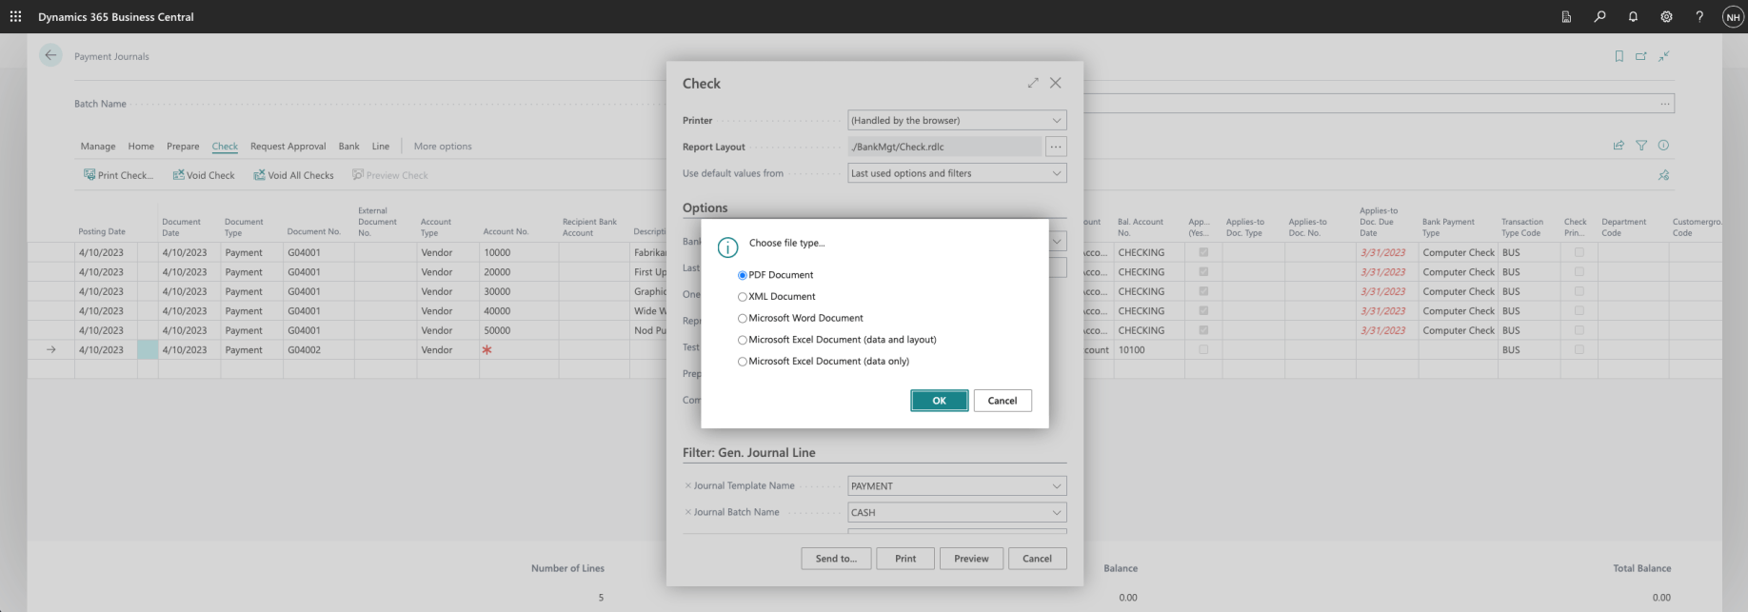This screenshot has height=612, width=1748.
Task: Open the Check menu tab
Action: (x=225, y=147)
